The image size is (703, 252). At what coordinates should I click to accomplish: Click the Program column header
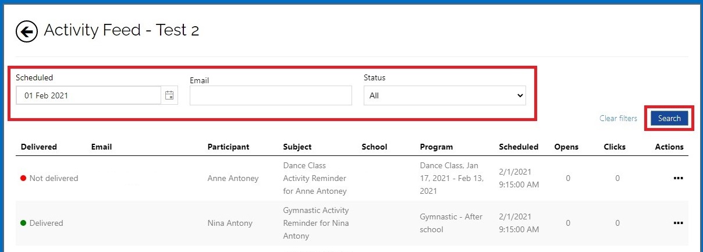[x=436, y=147]
